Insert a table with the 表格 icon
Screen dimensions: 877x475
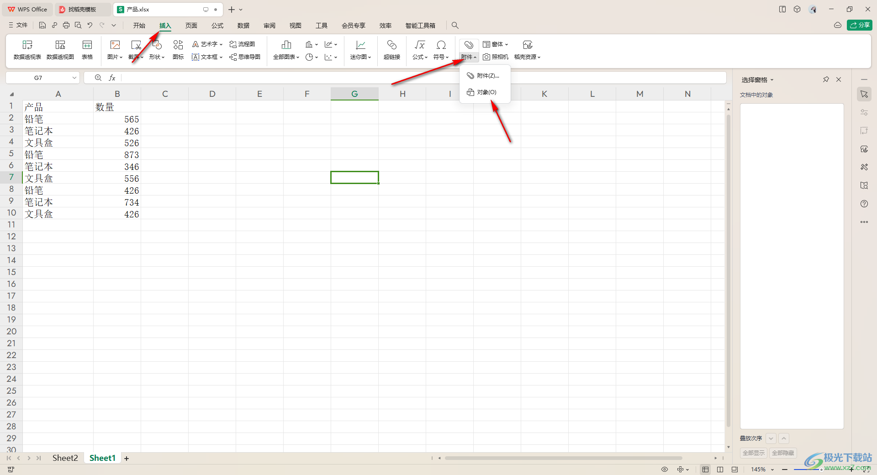87,49
